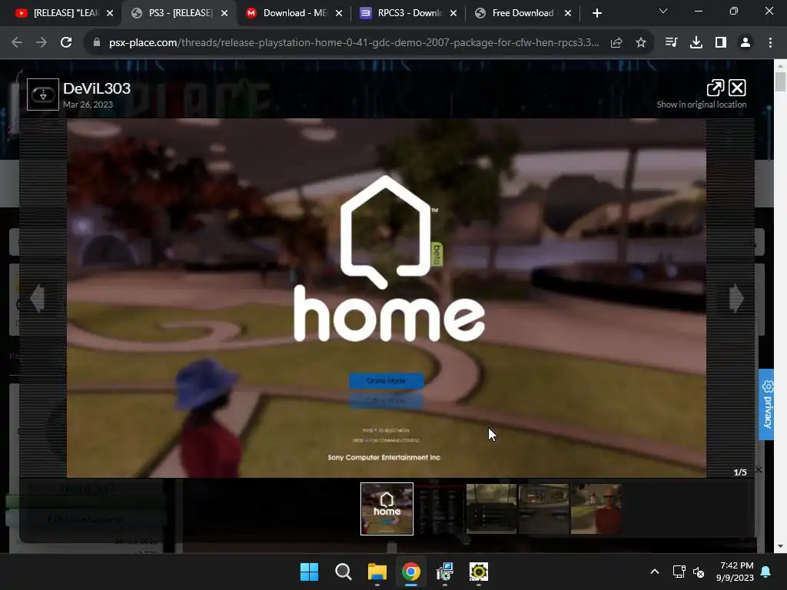Viewport: 787px width, 590px height.
Task: Close the YouTube [RELEASE] tab
Action: [110, 13]
